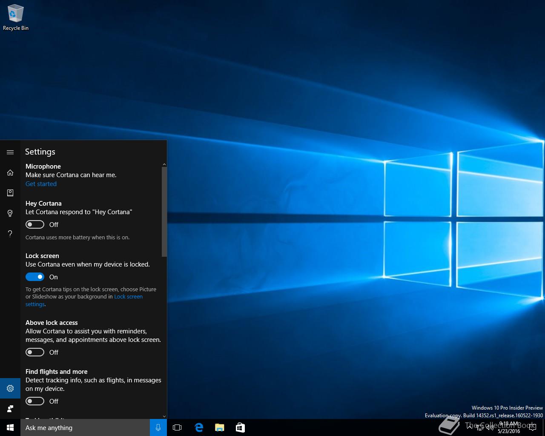
Task: Go to Cortana Home
Action: 10,172
